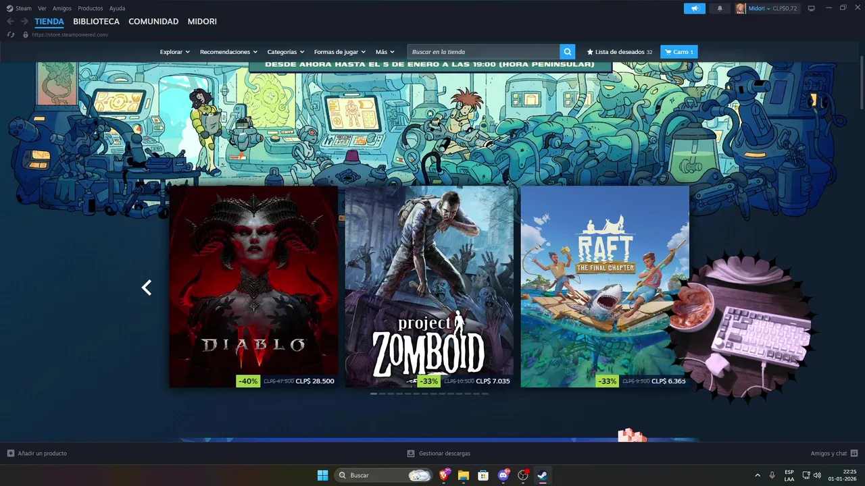Launch Brave browser from taskbar
The height and width of the screenshot is (486, 865).
coord(444,475)
